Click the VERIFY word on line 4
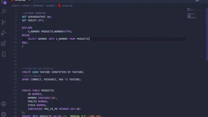The width and height of the screenshot is (208, 117). pyautogui.click(x=32, y=20)
